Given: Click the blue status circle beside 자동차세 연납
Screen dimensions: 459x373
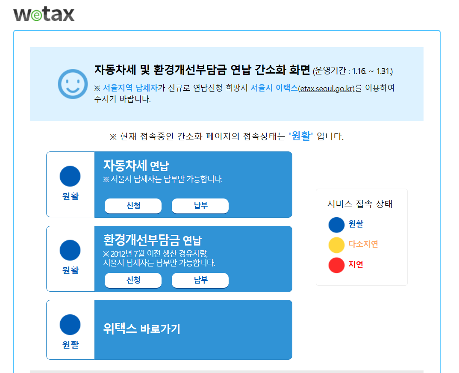Looking at the screenshot, I should (70, 176).
